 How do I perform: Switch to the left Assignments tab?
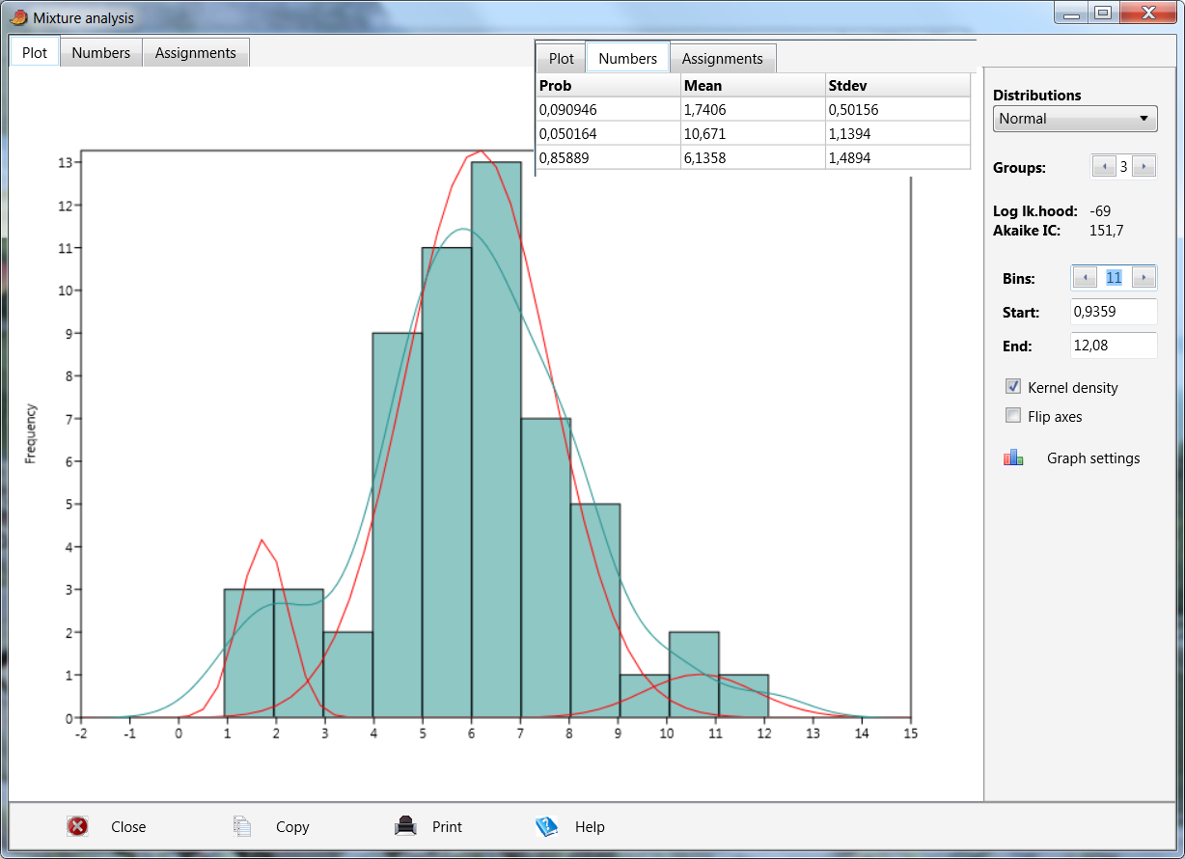pyautogui.click(x=195, y=53)
